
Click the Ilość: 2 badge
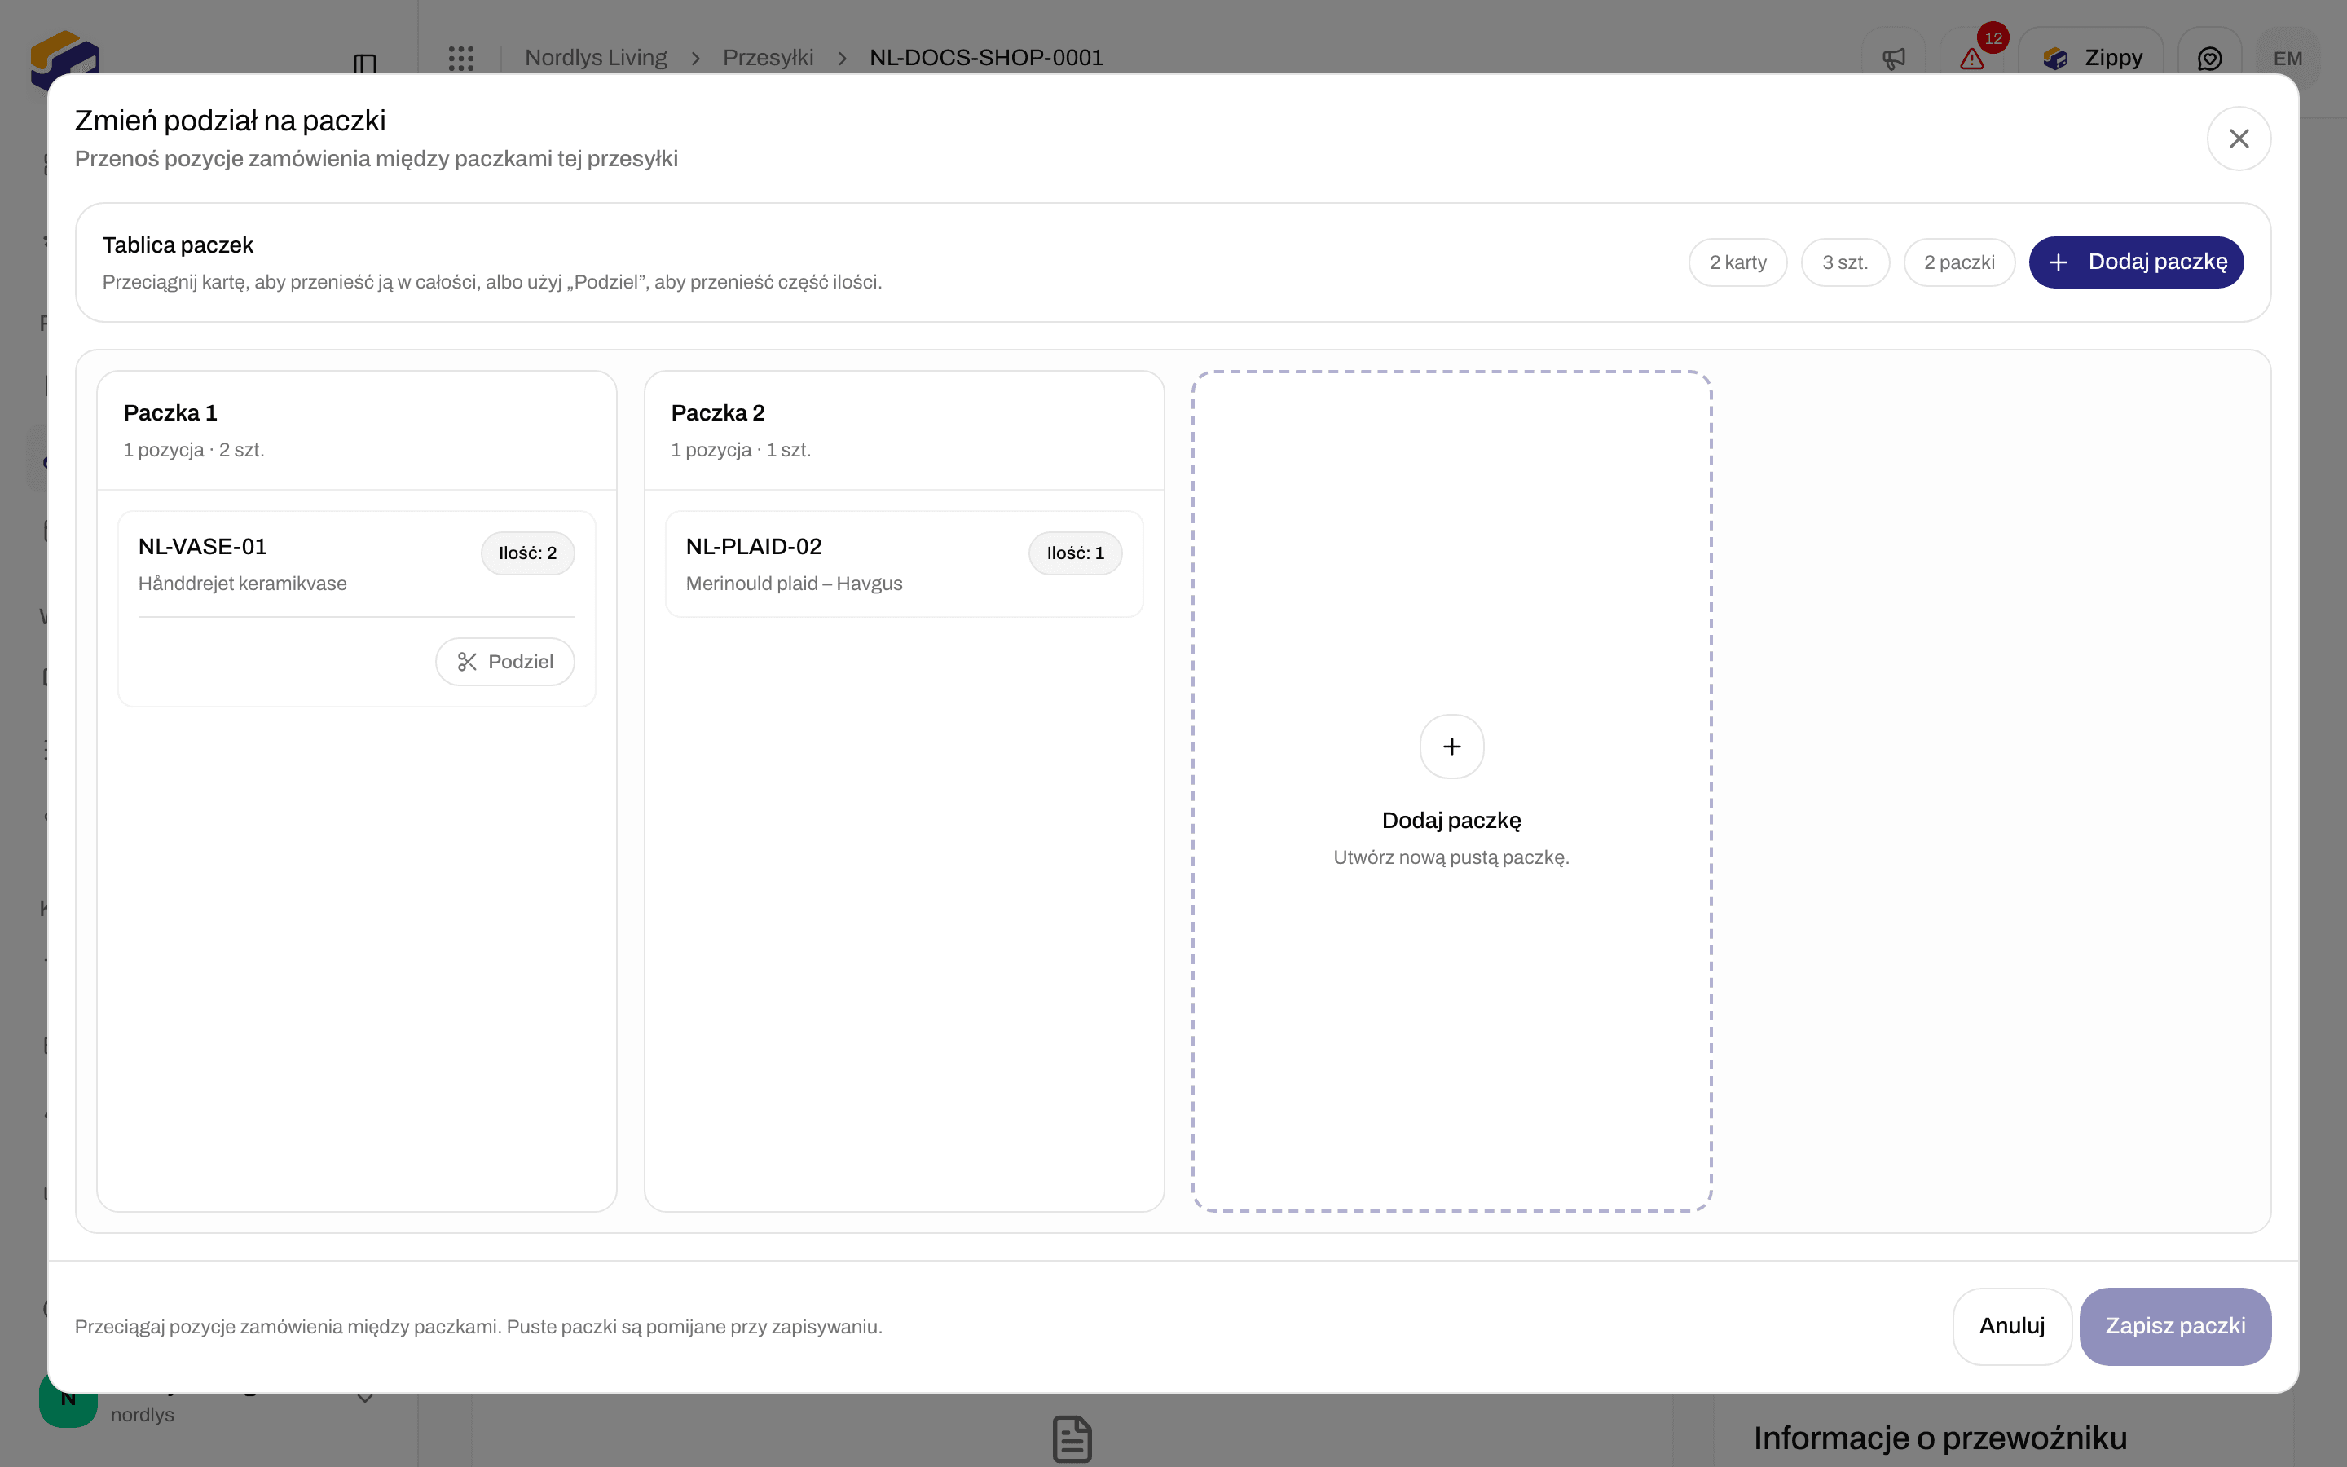[527, 553]
